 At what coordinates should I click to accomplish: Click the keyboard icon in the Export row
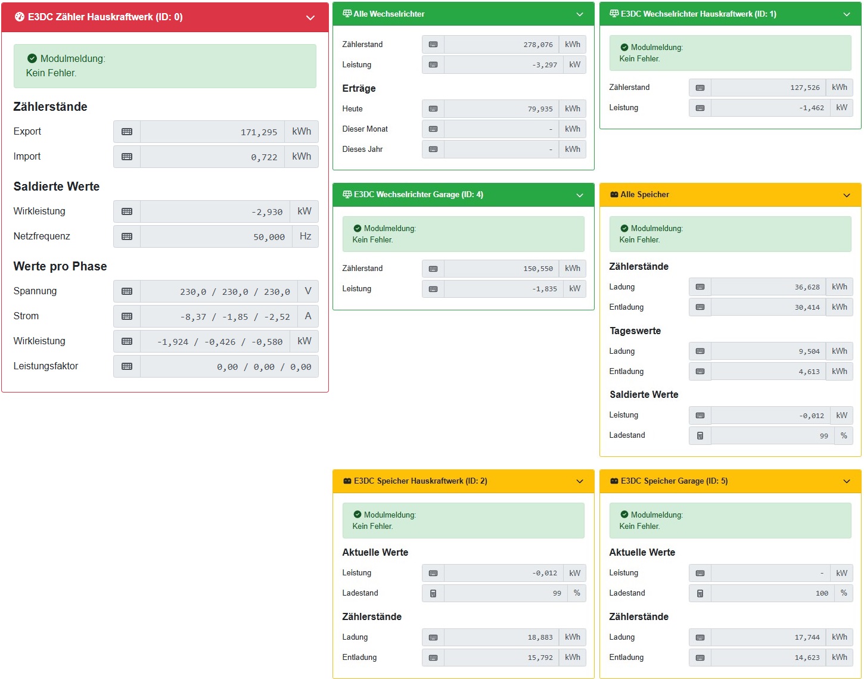coord(127,132)
